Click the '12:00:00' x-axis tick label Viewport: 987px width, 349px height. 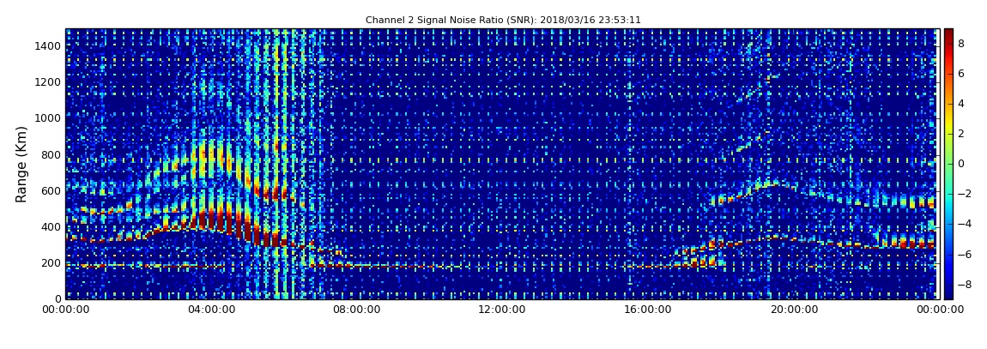[x=502, y=310]
